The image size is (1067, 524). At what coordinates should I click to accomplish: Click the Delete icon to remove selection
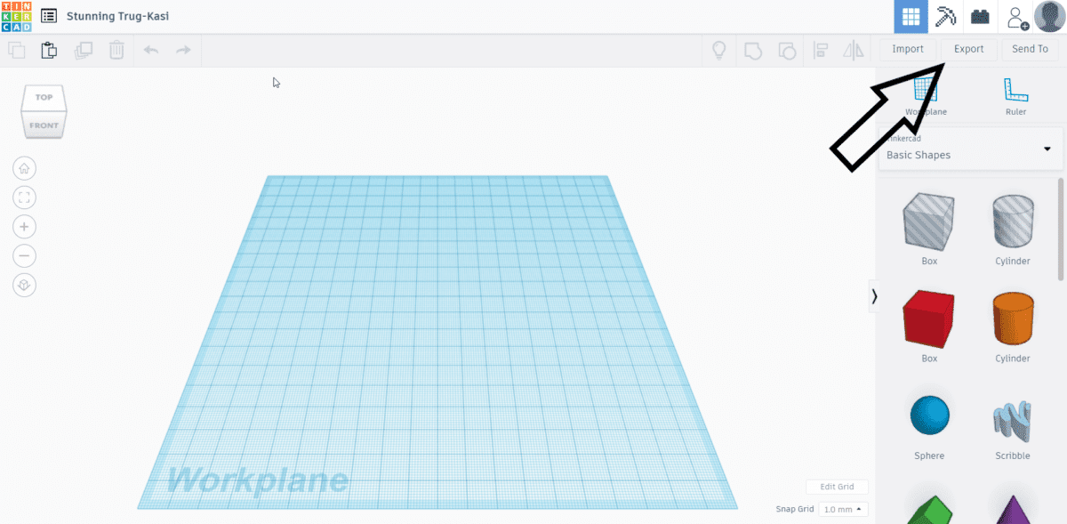click(116, 50)
